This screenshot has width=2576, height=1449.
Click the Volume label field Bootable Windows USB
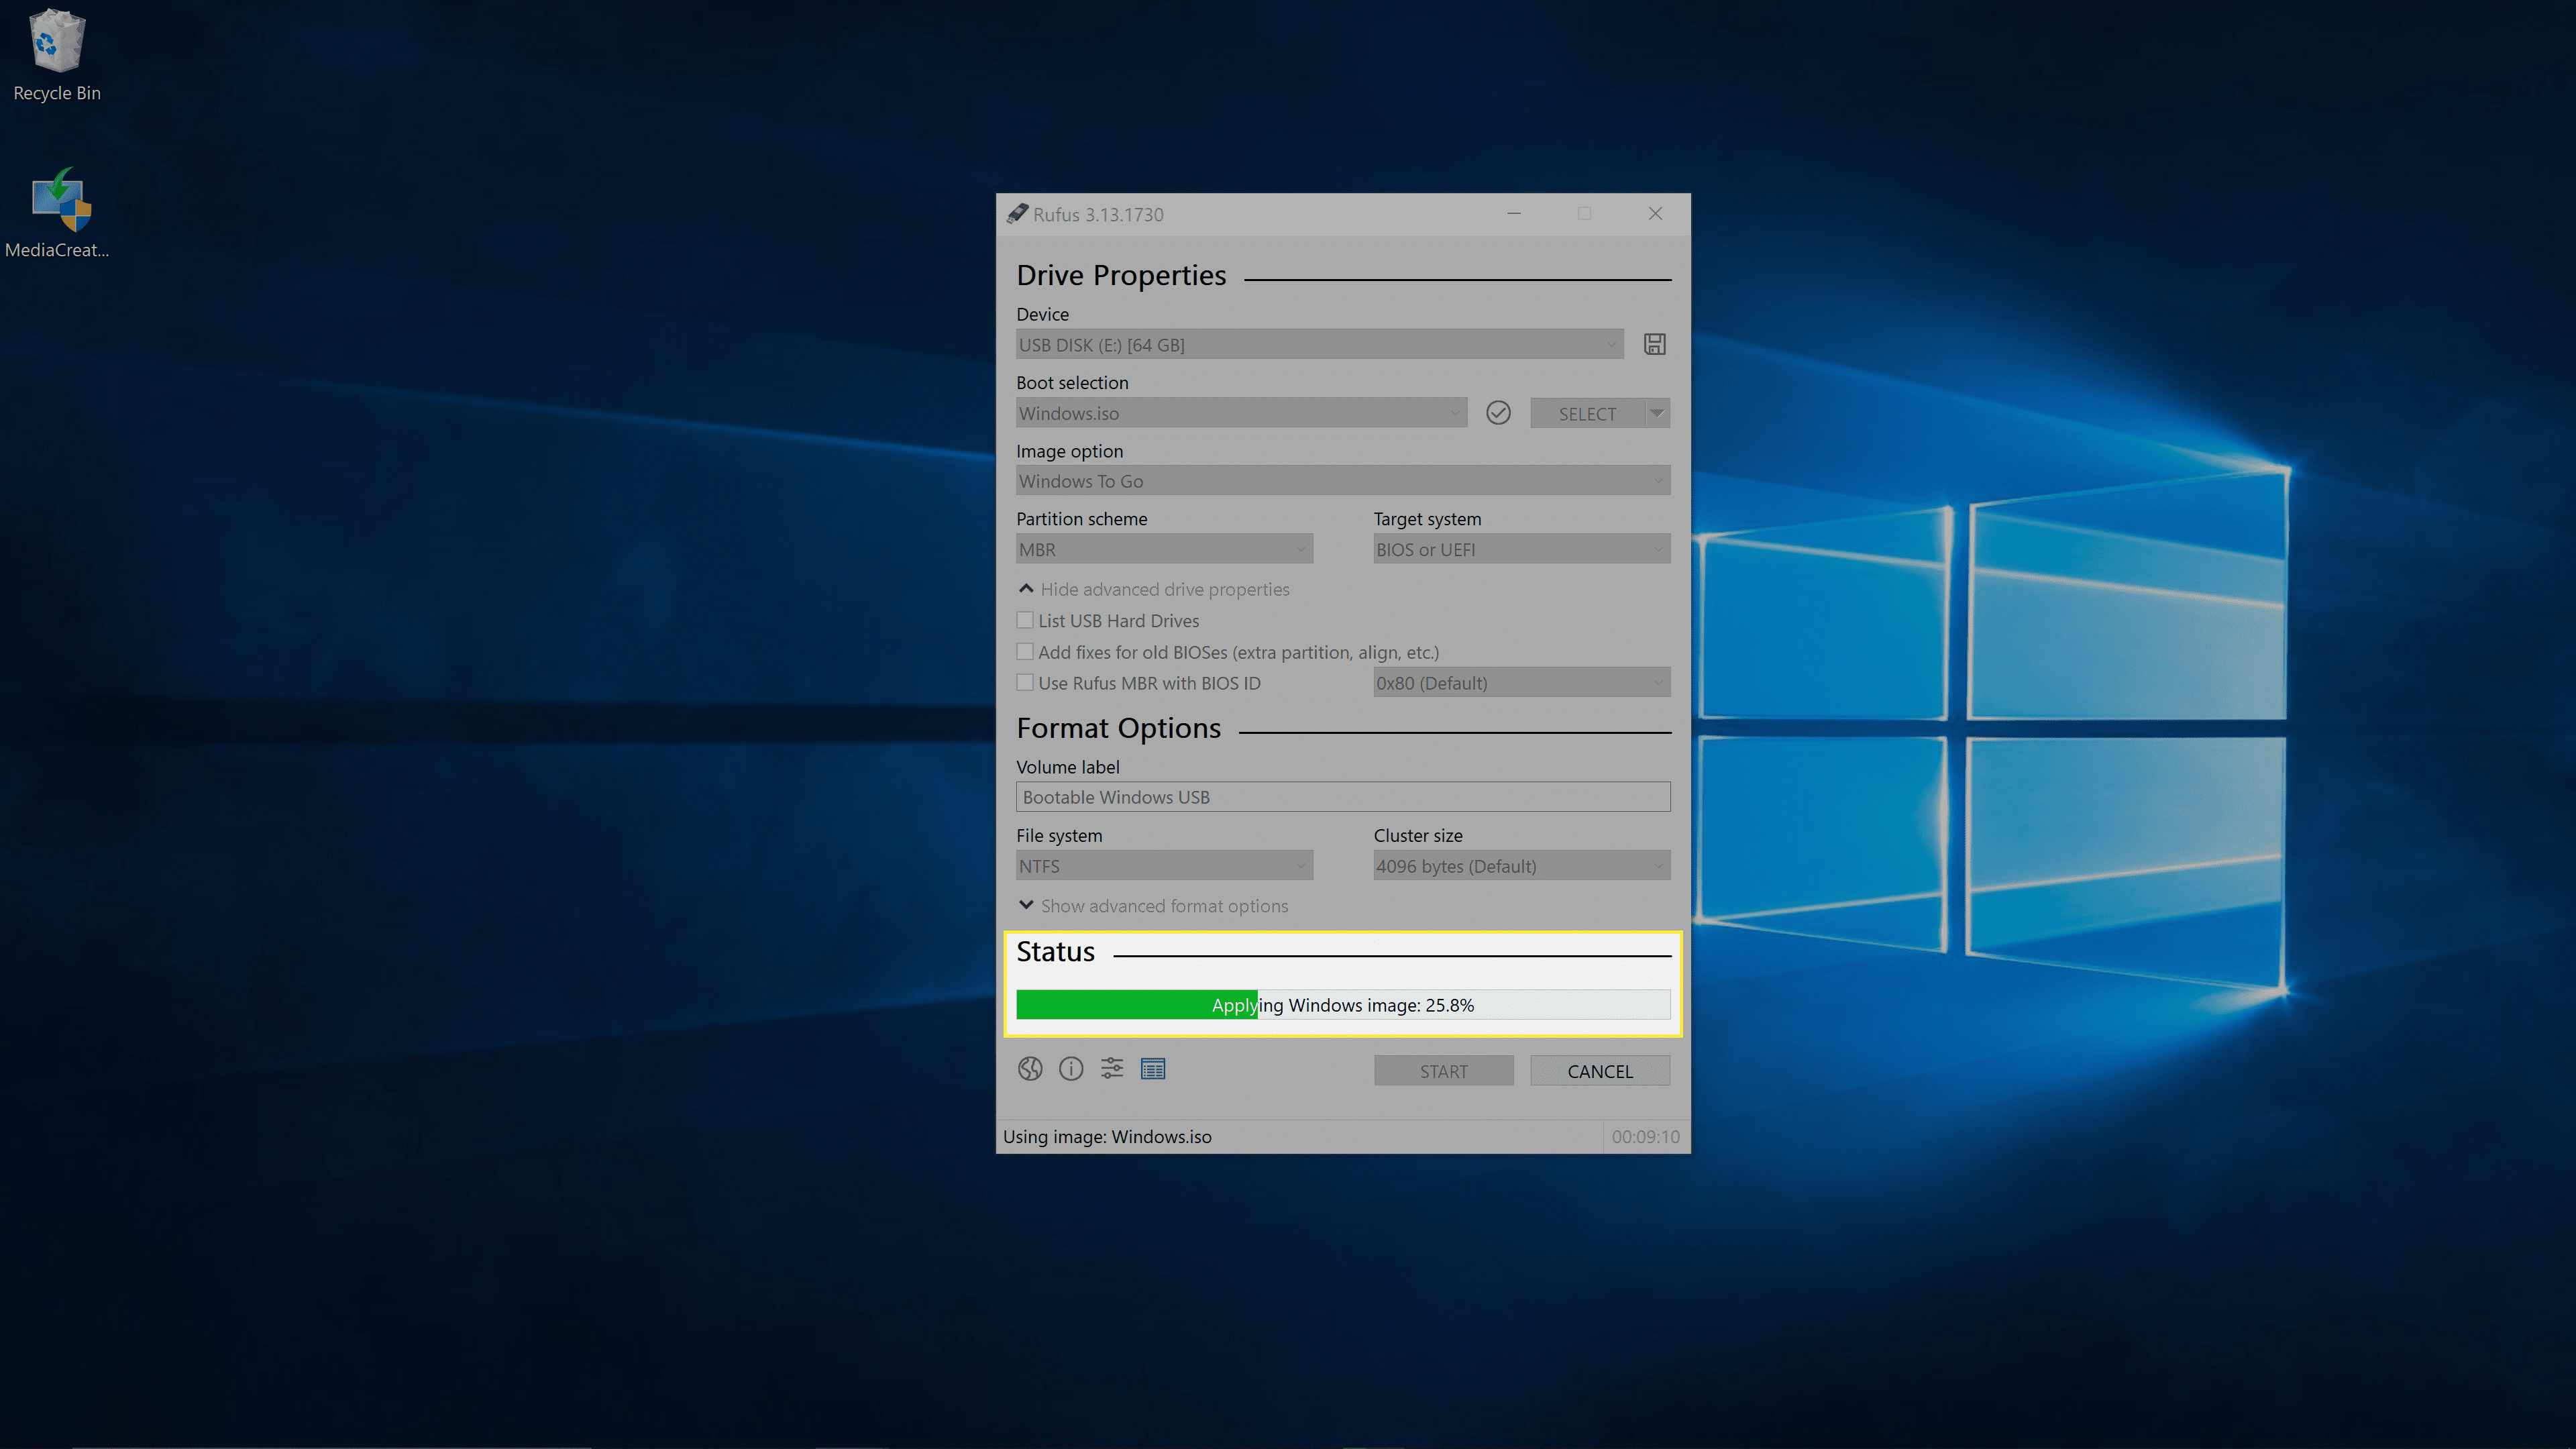click(x=1343, y=797)
